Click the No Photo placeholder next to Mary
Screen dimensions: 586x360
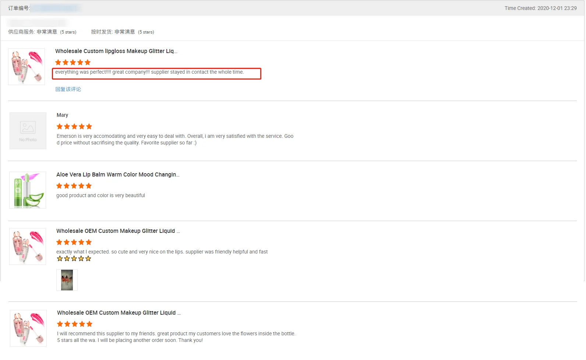click(x=28, y=131)
